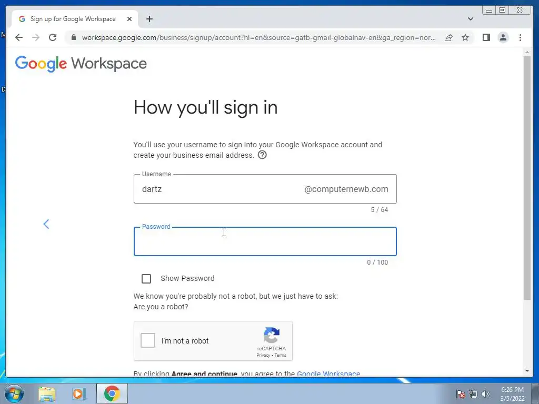Click the Chrome taskbar icon
The height and width of the screenshot is (404, 539).
tap(112, 393)
